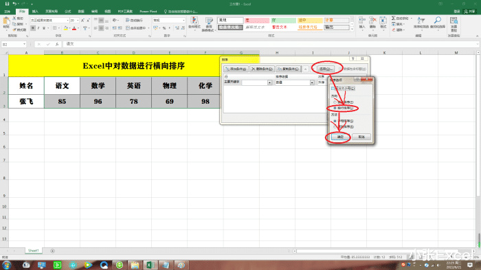Click the Format cells icon
The image size is (481, 270).
pos(383,21)
